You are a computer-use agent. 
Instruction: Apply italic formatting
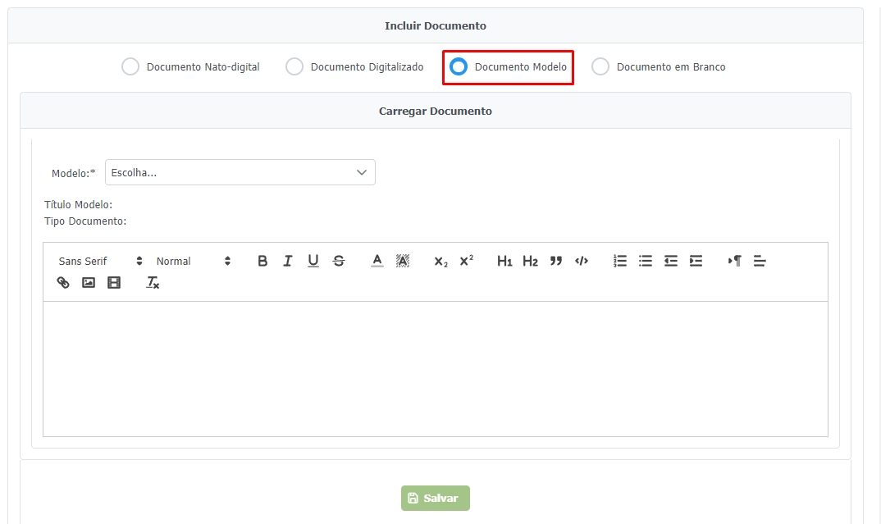pyautogui.click(x=288, y=261)
